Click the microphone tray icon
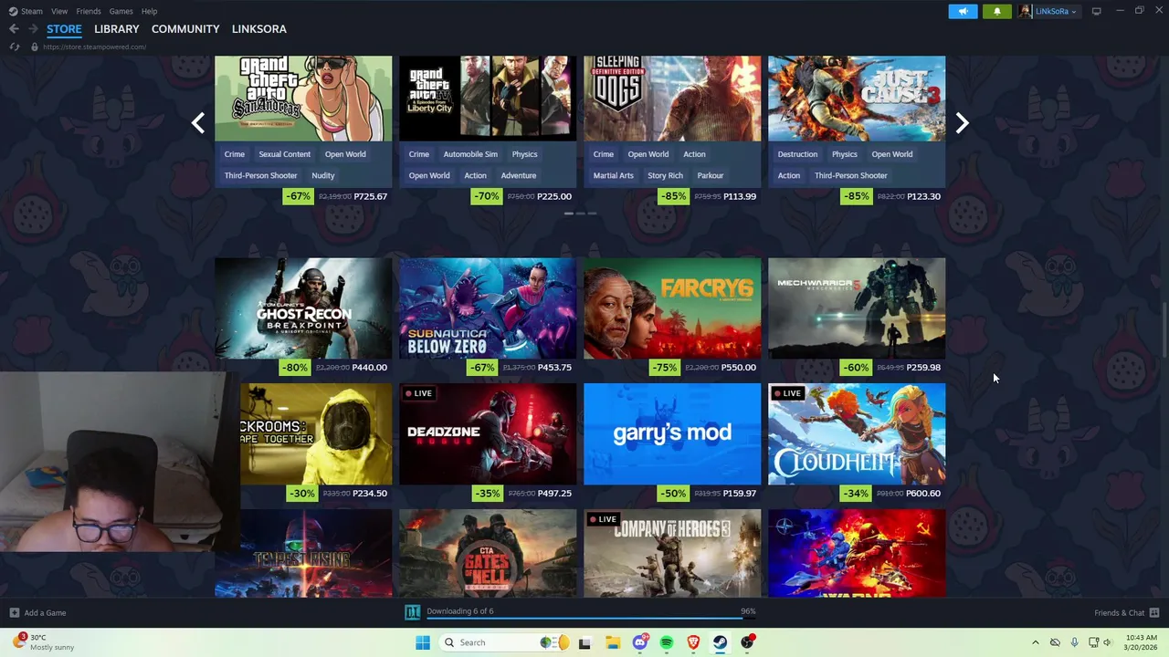Screen dimensions: 1169x657 [1074, 642]
